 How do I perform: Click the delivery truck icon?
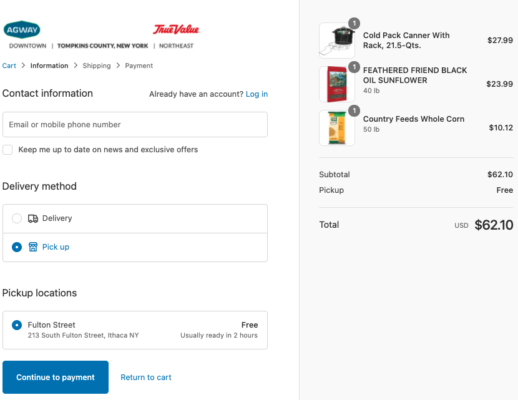[33, 218]
